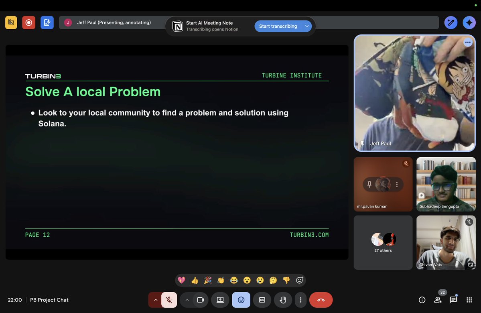Screen dimensions: 481x313
Task: Raise your hand
Action: [x=283, y=300]
